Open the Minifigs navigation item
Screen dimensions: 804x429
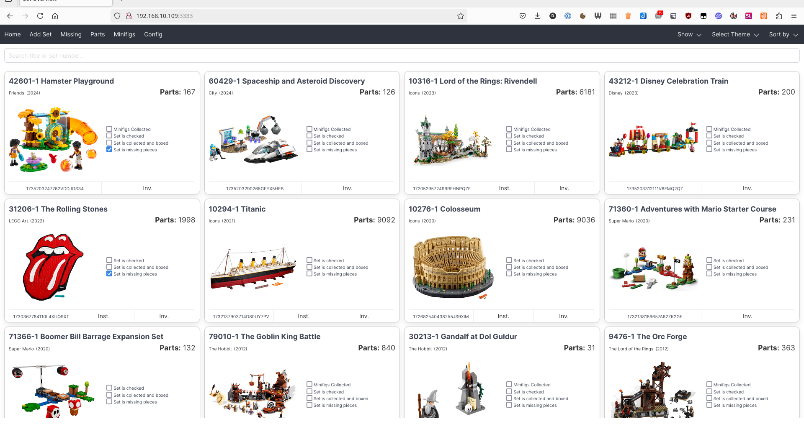click(124, 34)
